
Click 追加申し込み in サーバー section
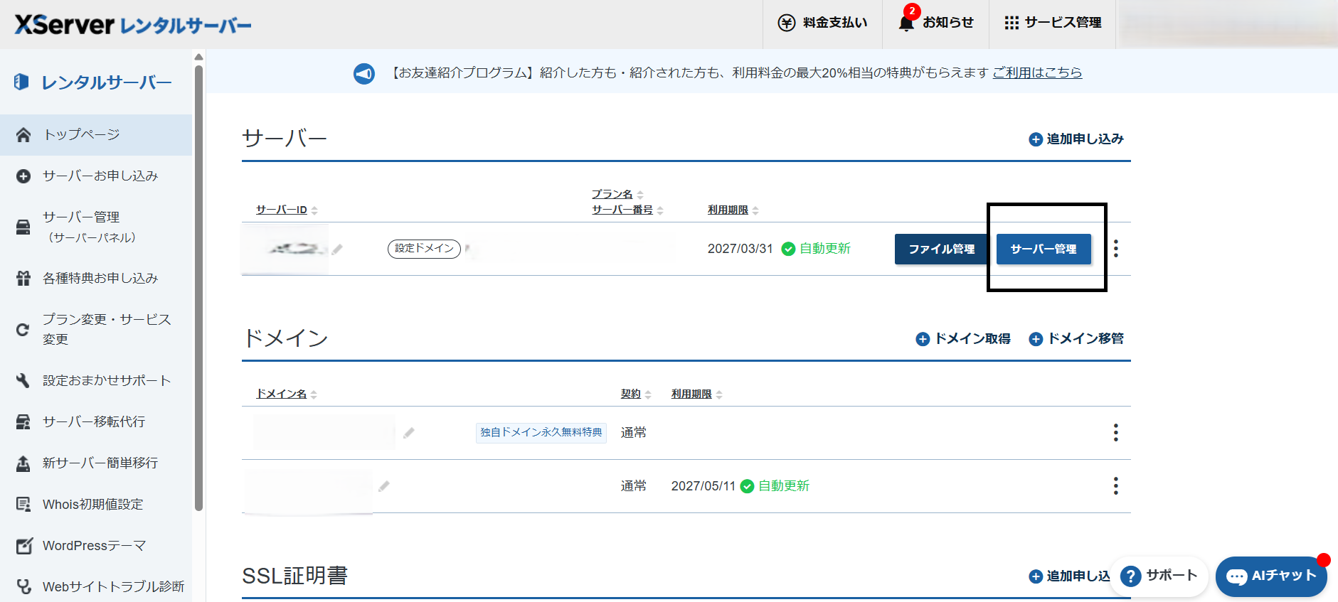tap(1076, 139)
